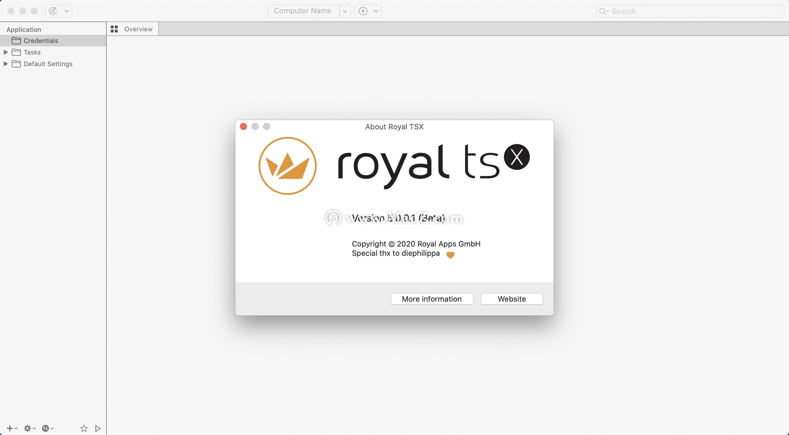
Task: Click the orange heart icon
Action: pos(450,255)
